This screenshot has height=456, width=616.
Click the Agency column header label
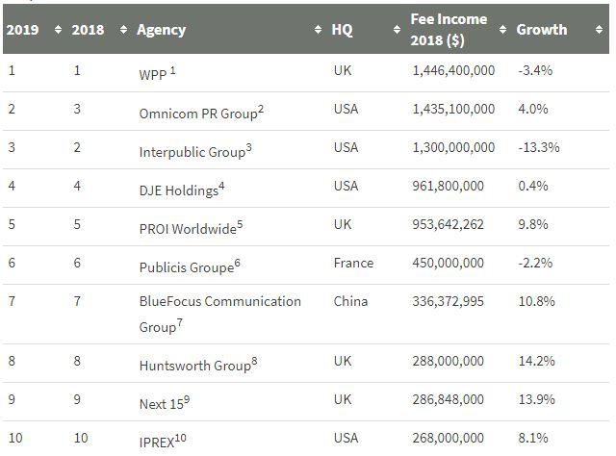pos(162,30)
